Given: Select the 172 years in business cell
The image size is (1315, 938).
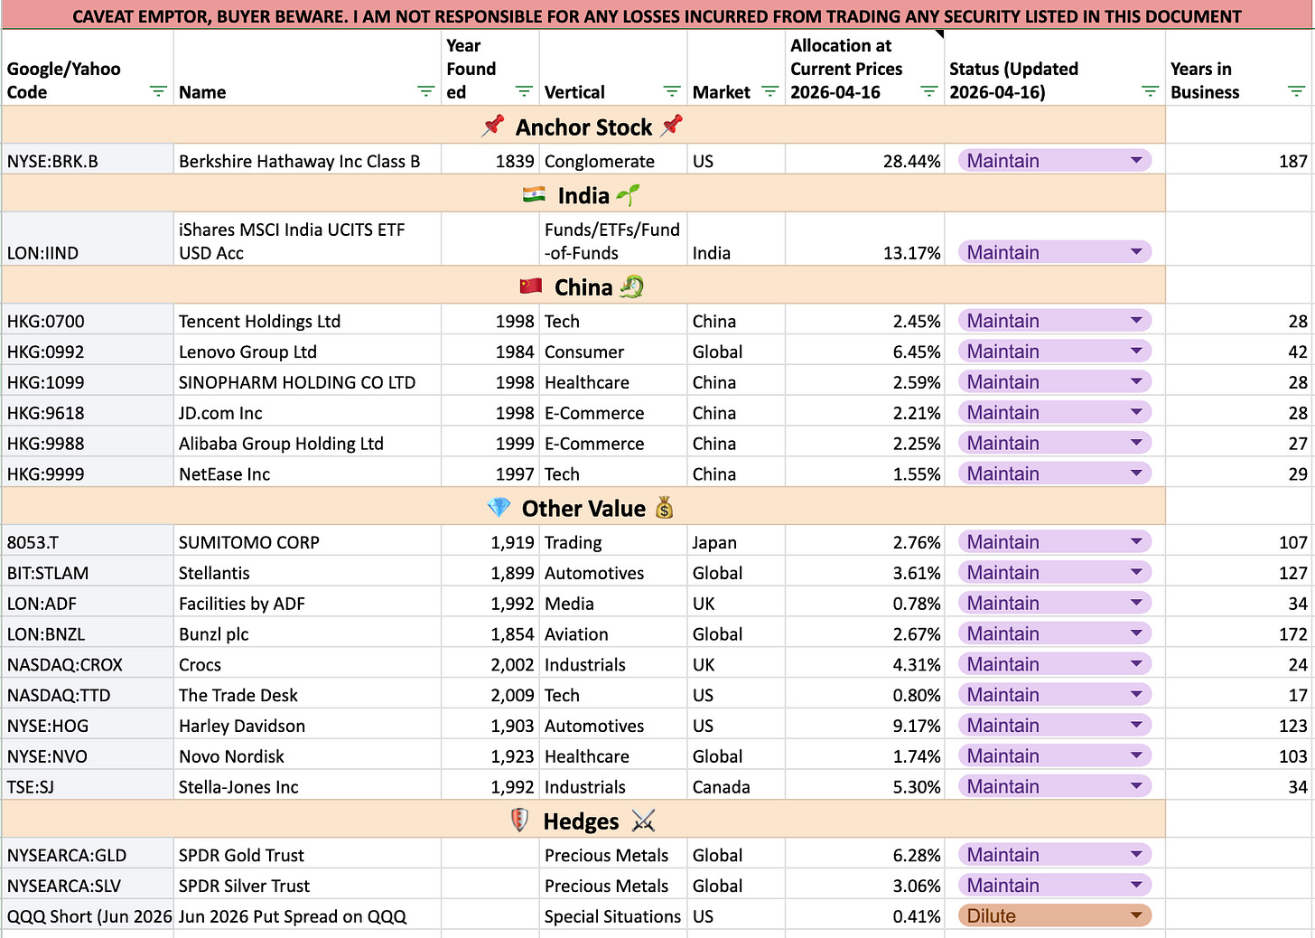Looking at the screenshot, I should (x=1239, y=634).
